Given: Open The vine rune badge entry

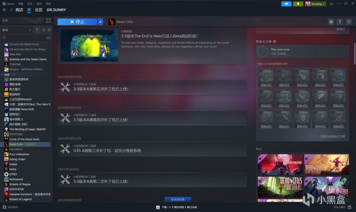Looking at the screenshot, I should pyautogui.click(x=303, y=52).
